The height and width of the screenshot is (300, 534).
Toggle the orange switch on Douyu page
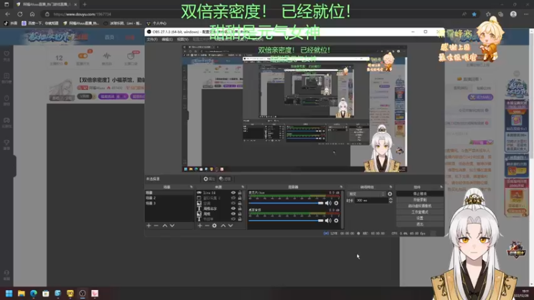click(82, 56)
